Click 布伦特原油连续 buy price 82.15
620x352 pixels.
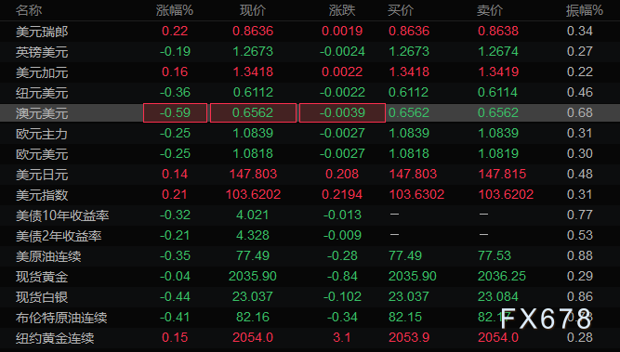click(x=405, y=318)
